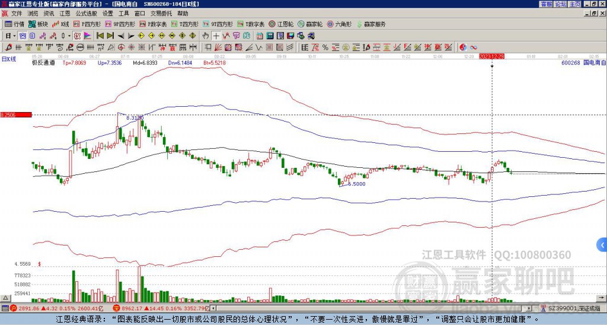Click the horizontal chart scrollbar track

point(371,308)
